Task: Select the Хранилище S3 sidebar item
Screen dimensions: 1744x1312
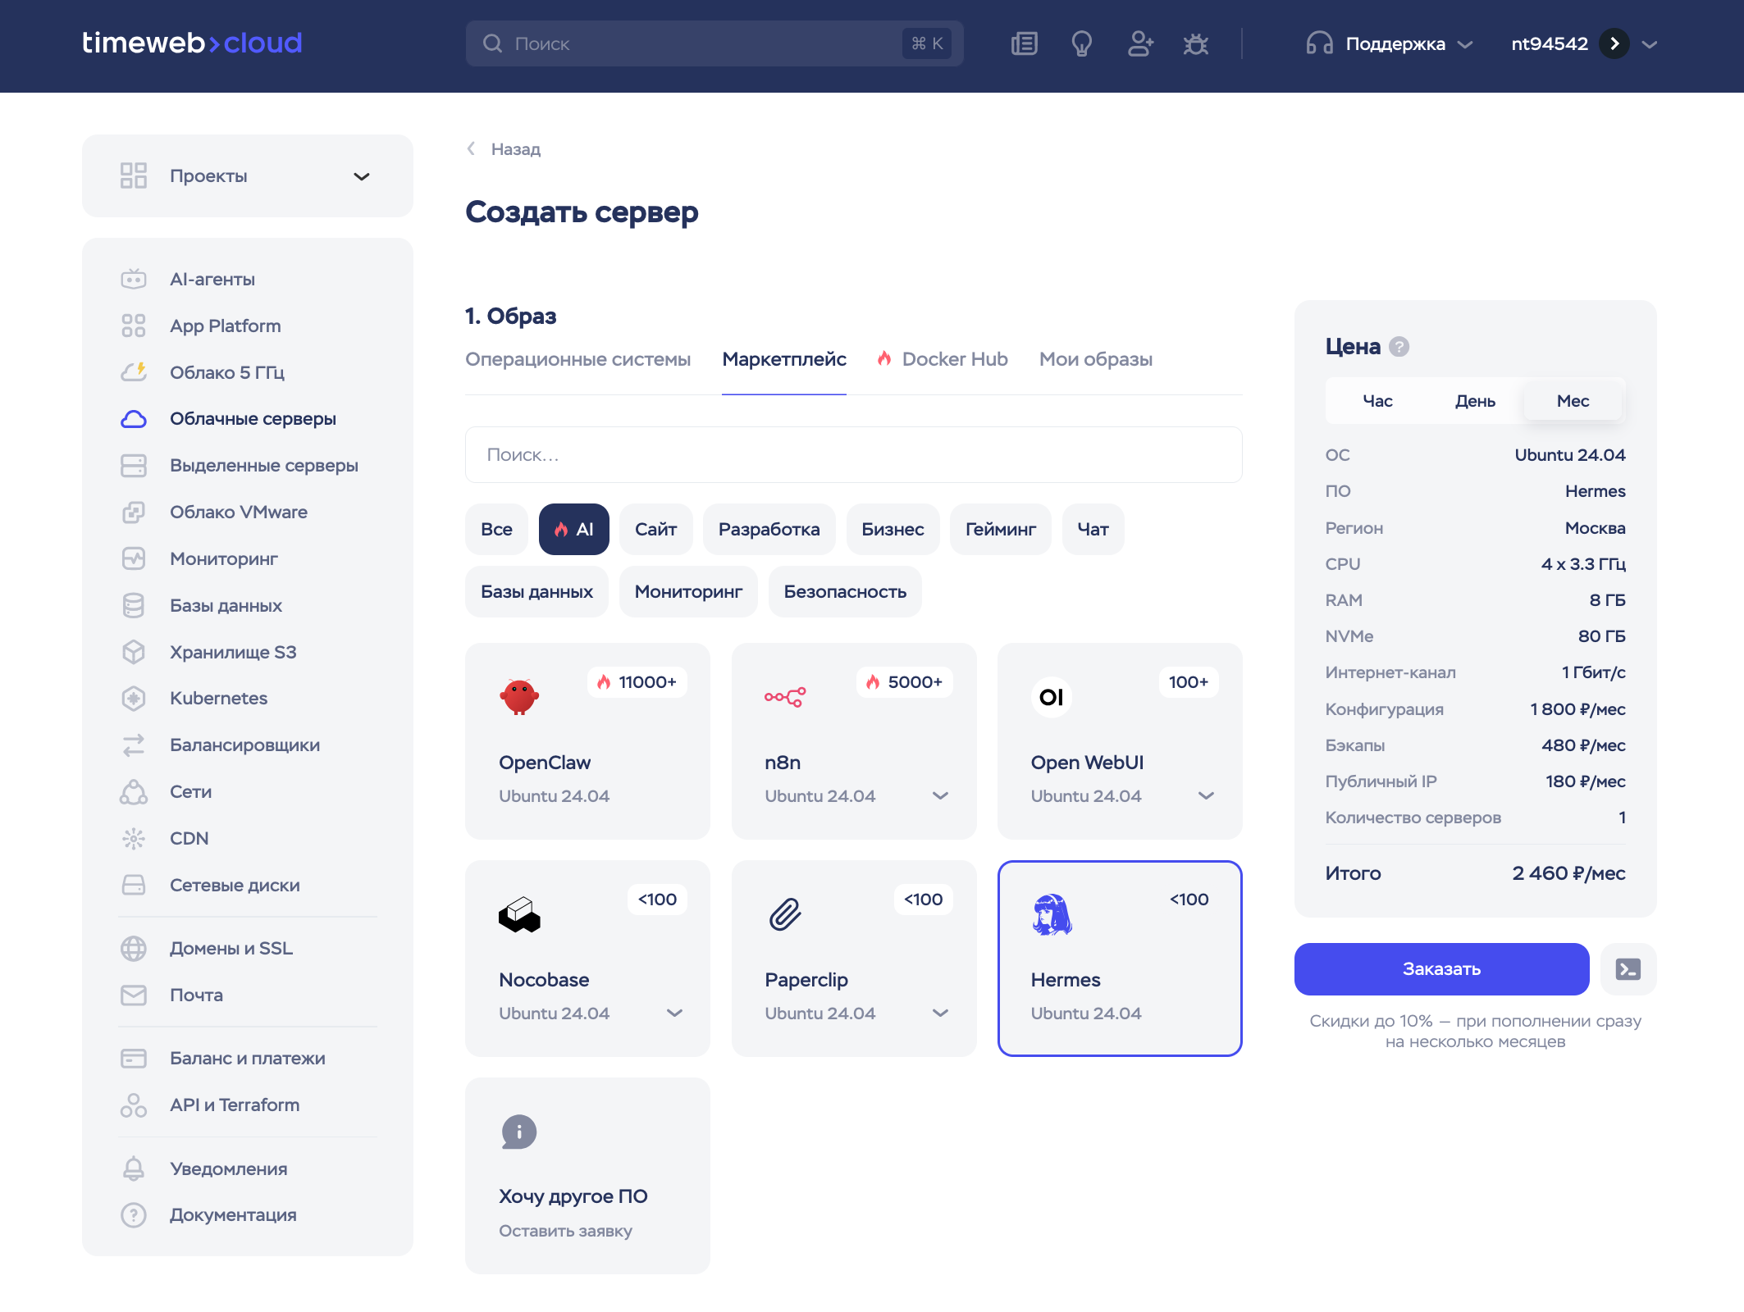Action: (233, 652)
